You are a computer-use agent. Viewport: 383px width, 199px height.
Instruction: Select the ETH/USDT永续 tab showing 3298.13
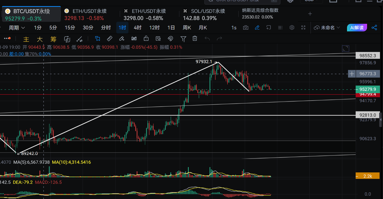[85, 14]
